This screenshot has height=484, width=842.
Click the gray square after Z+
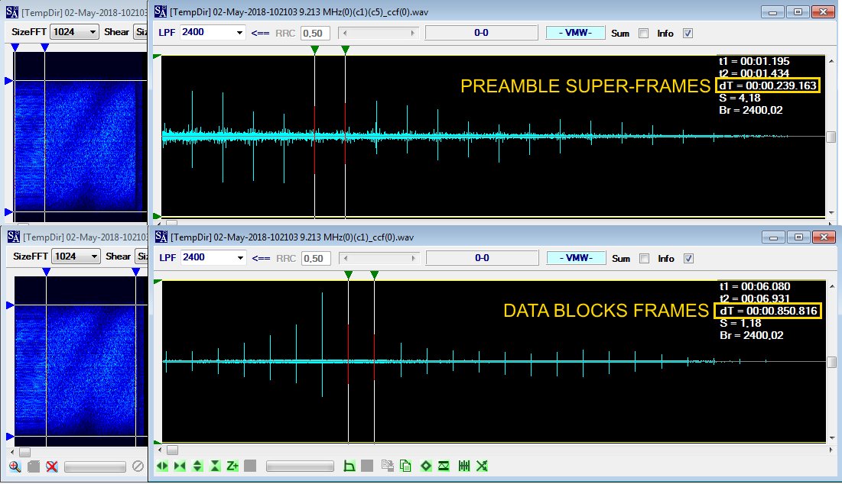click(250, 466)
